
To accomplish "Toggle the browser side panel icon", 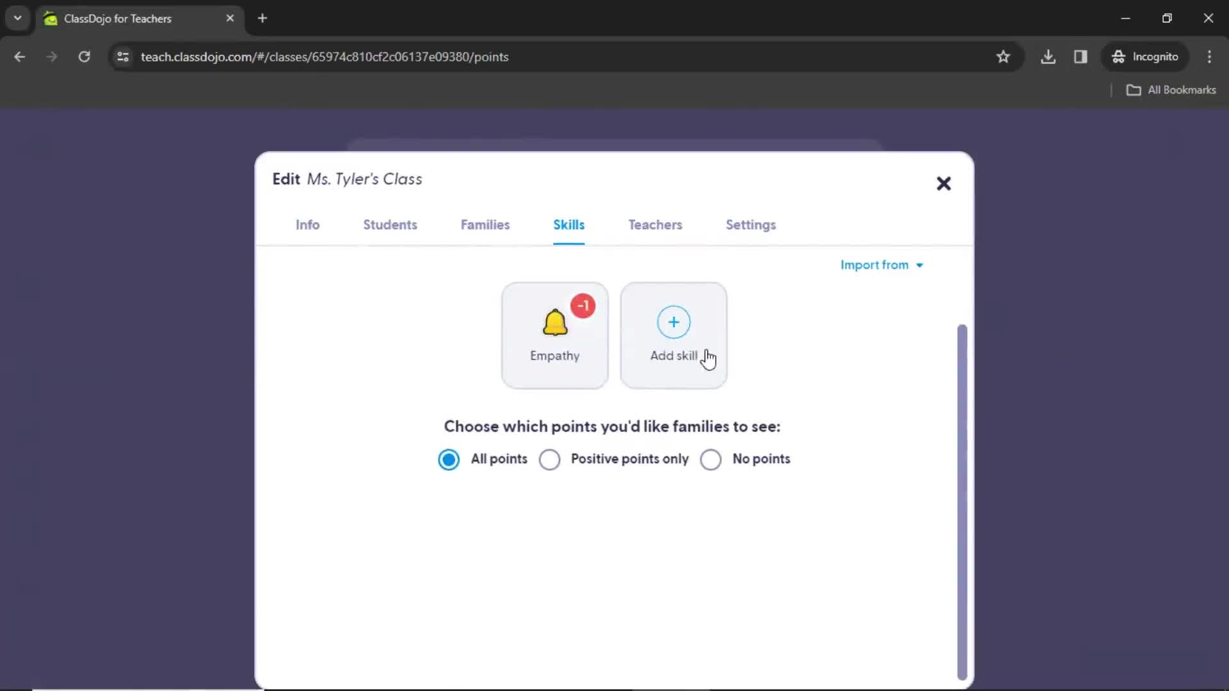I will [x=1080, y=57].
